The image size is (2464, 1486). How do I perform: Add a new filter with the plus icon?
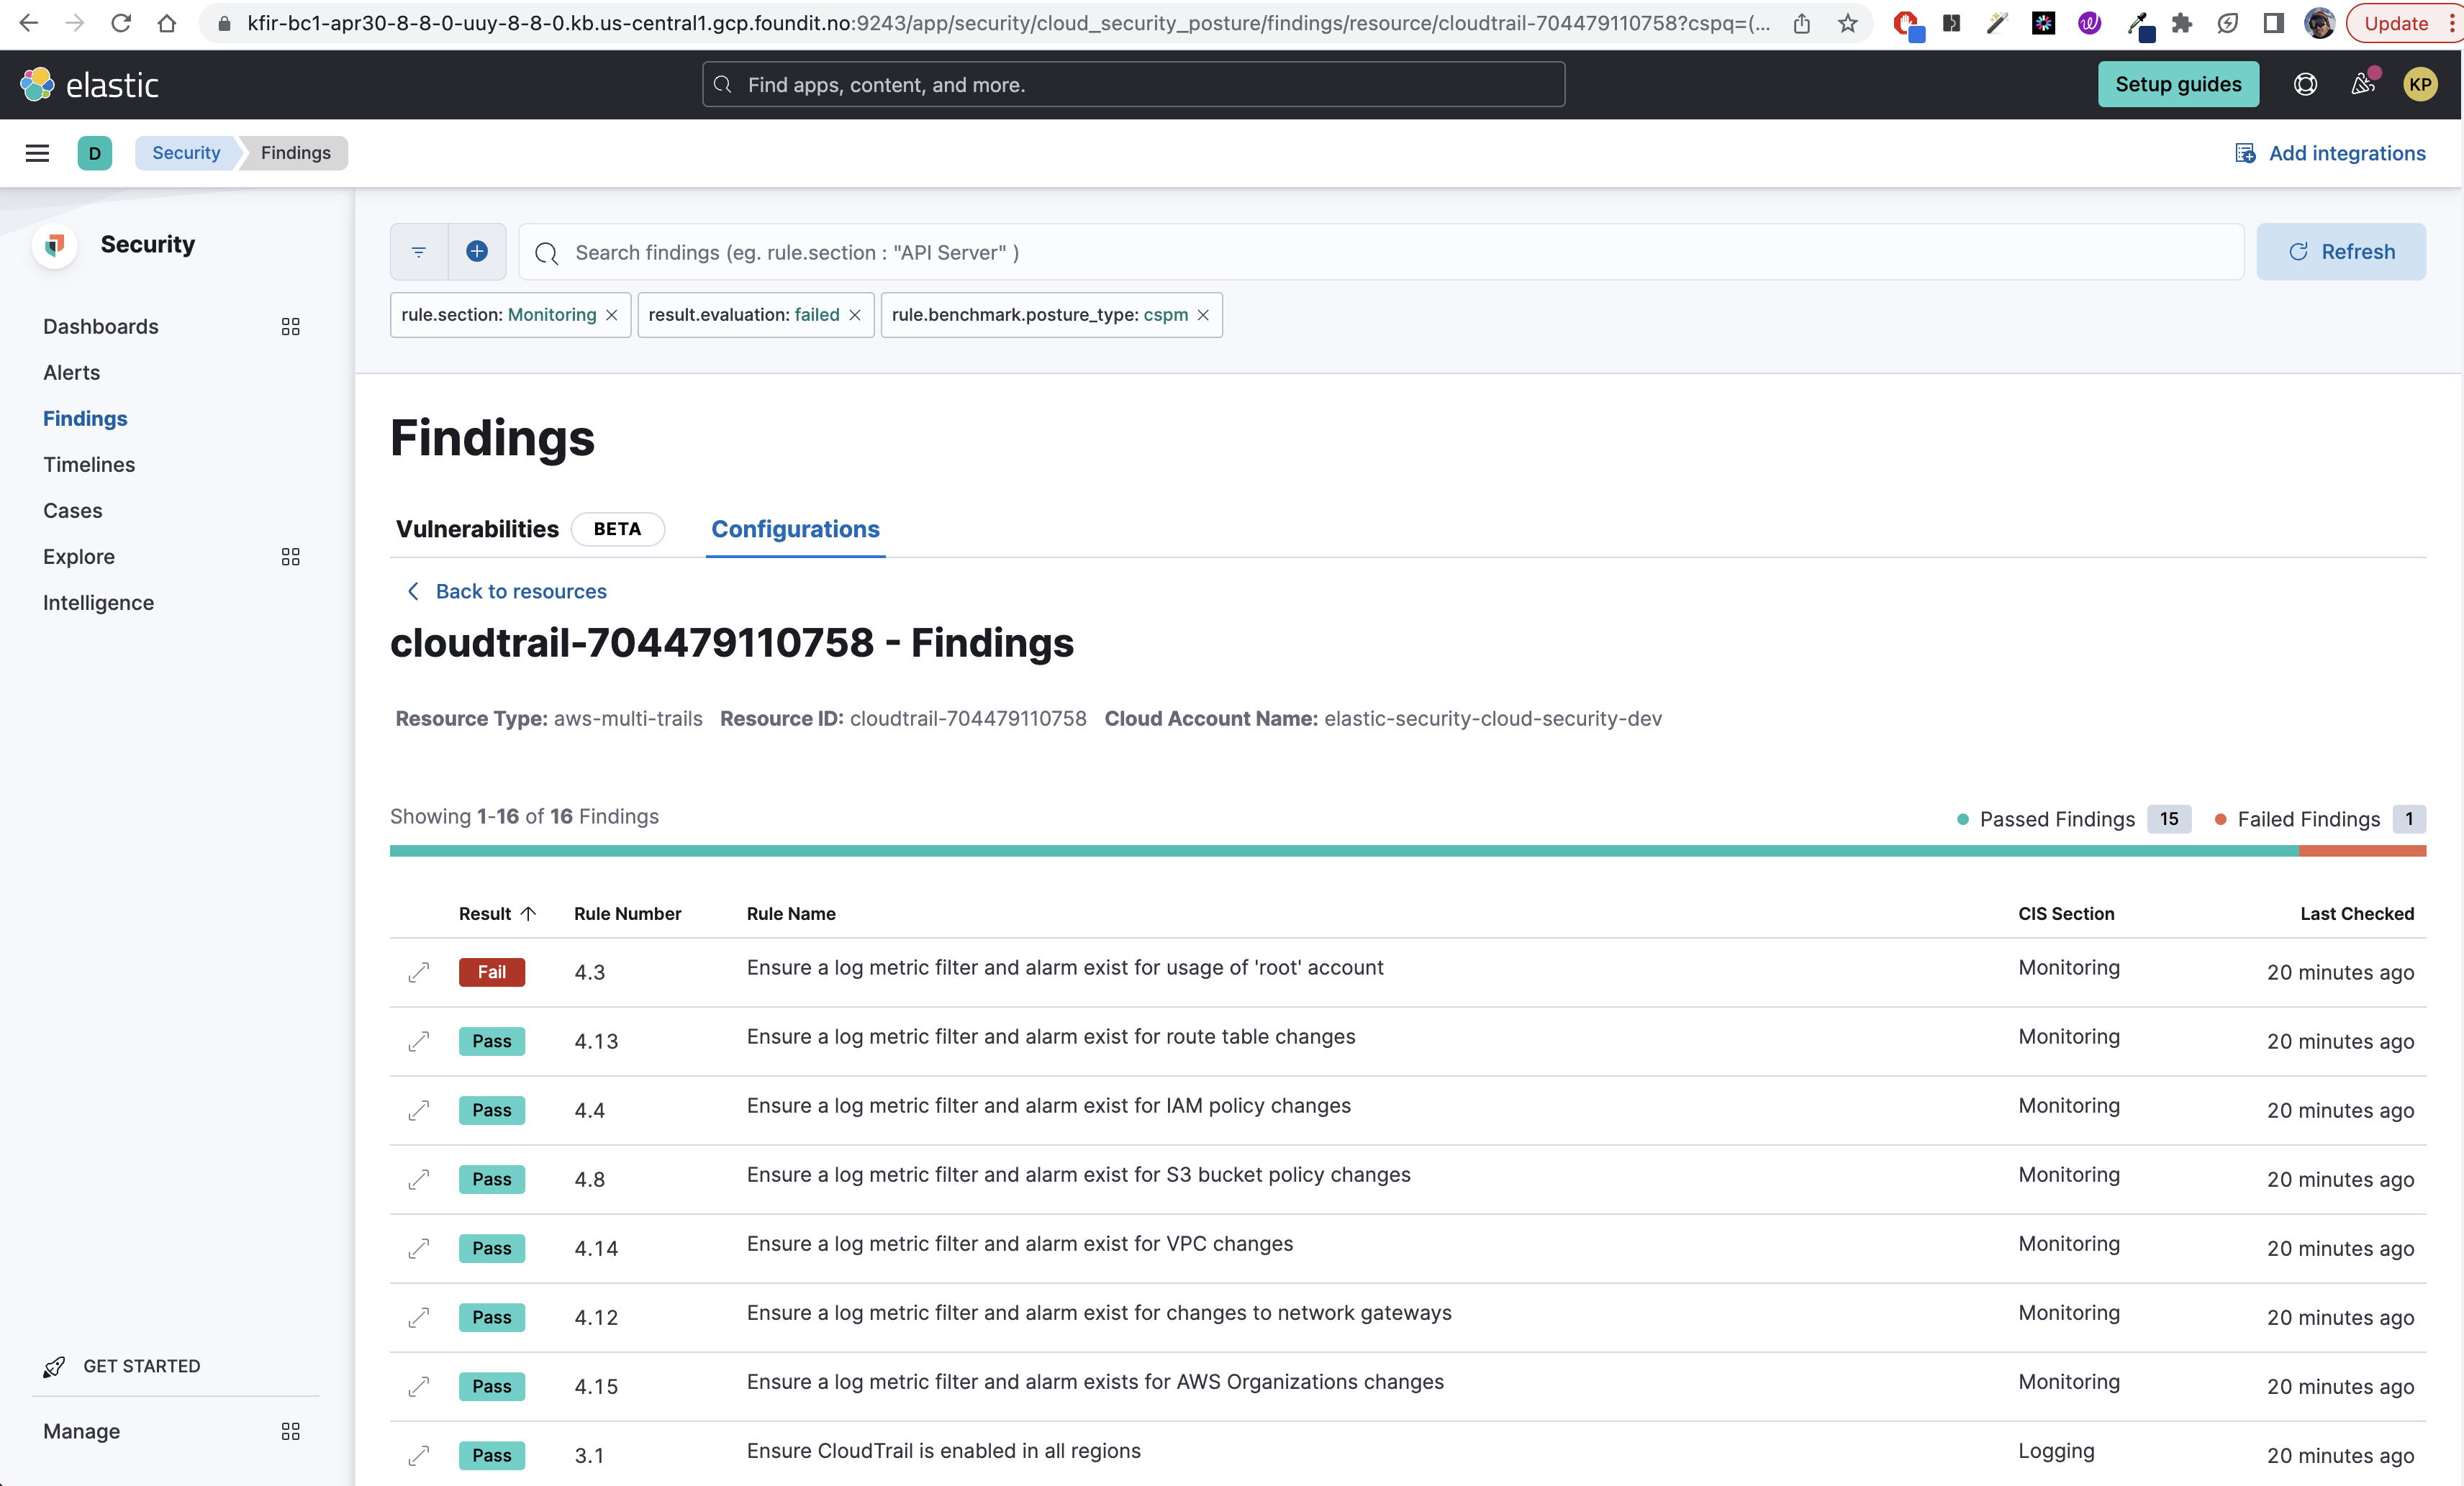click(477, 251)
